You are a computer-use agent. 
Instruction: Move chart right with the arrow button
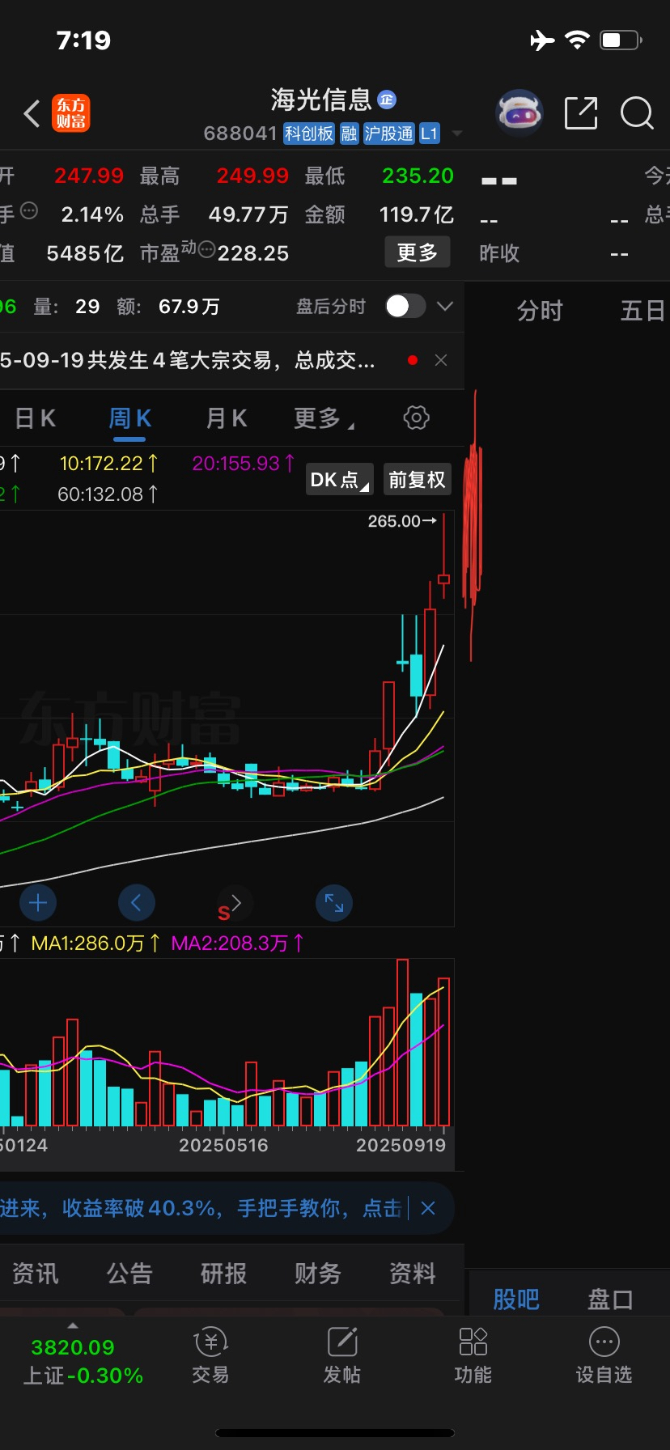tap(235, 902)
